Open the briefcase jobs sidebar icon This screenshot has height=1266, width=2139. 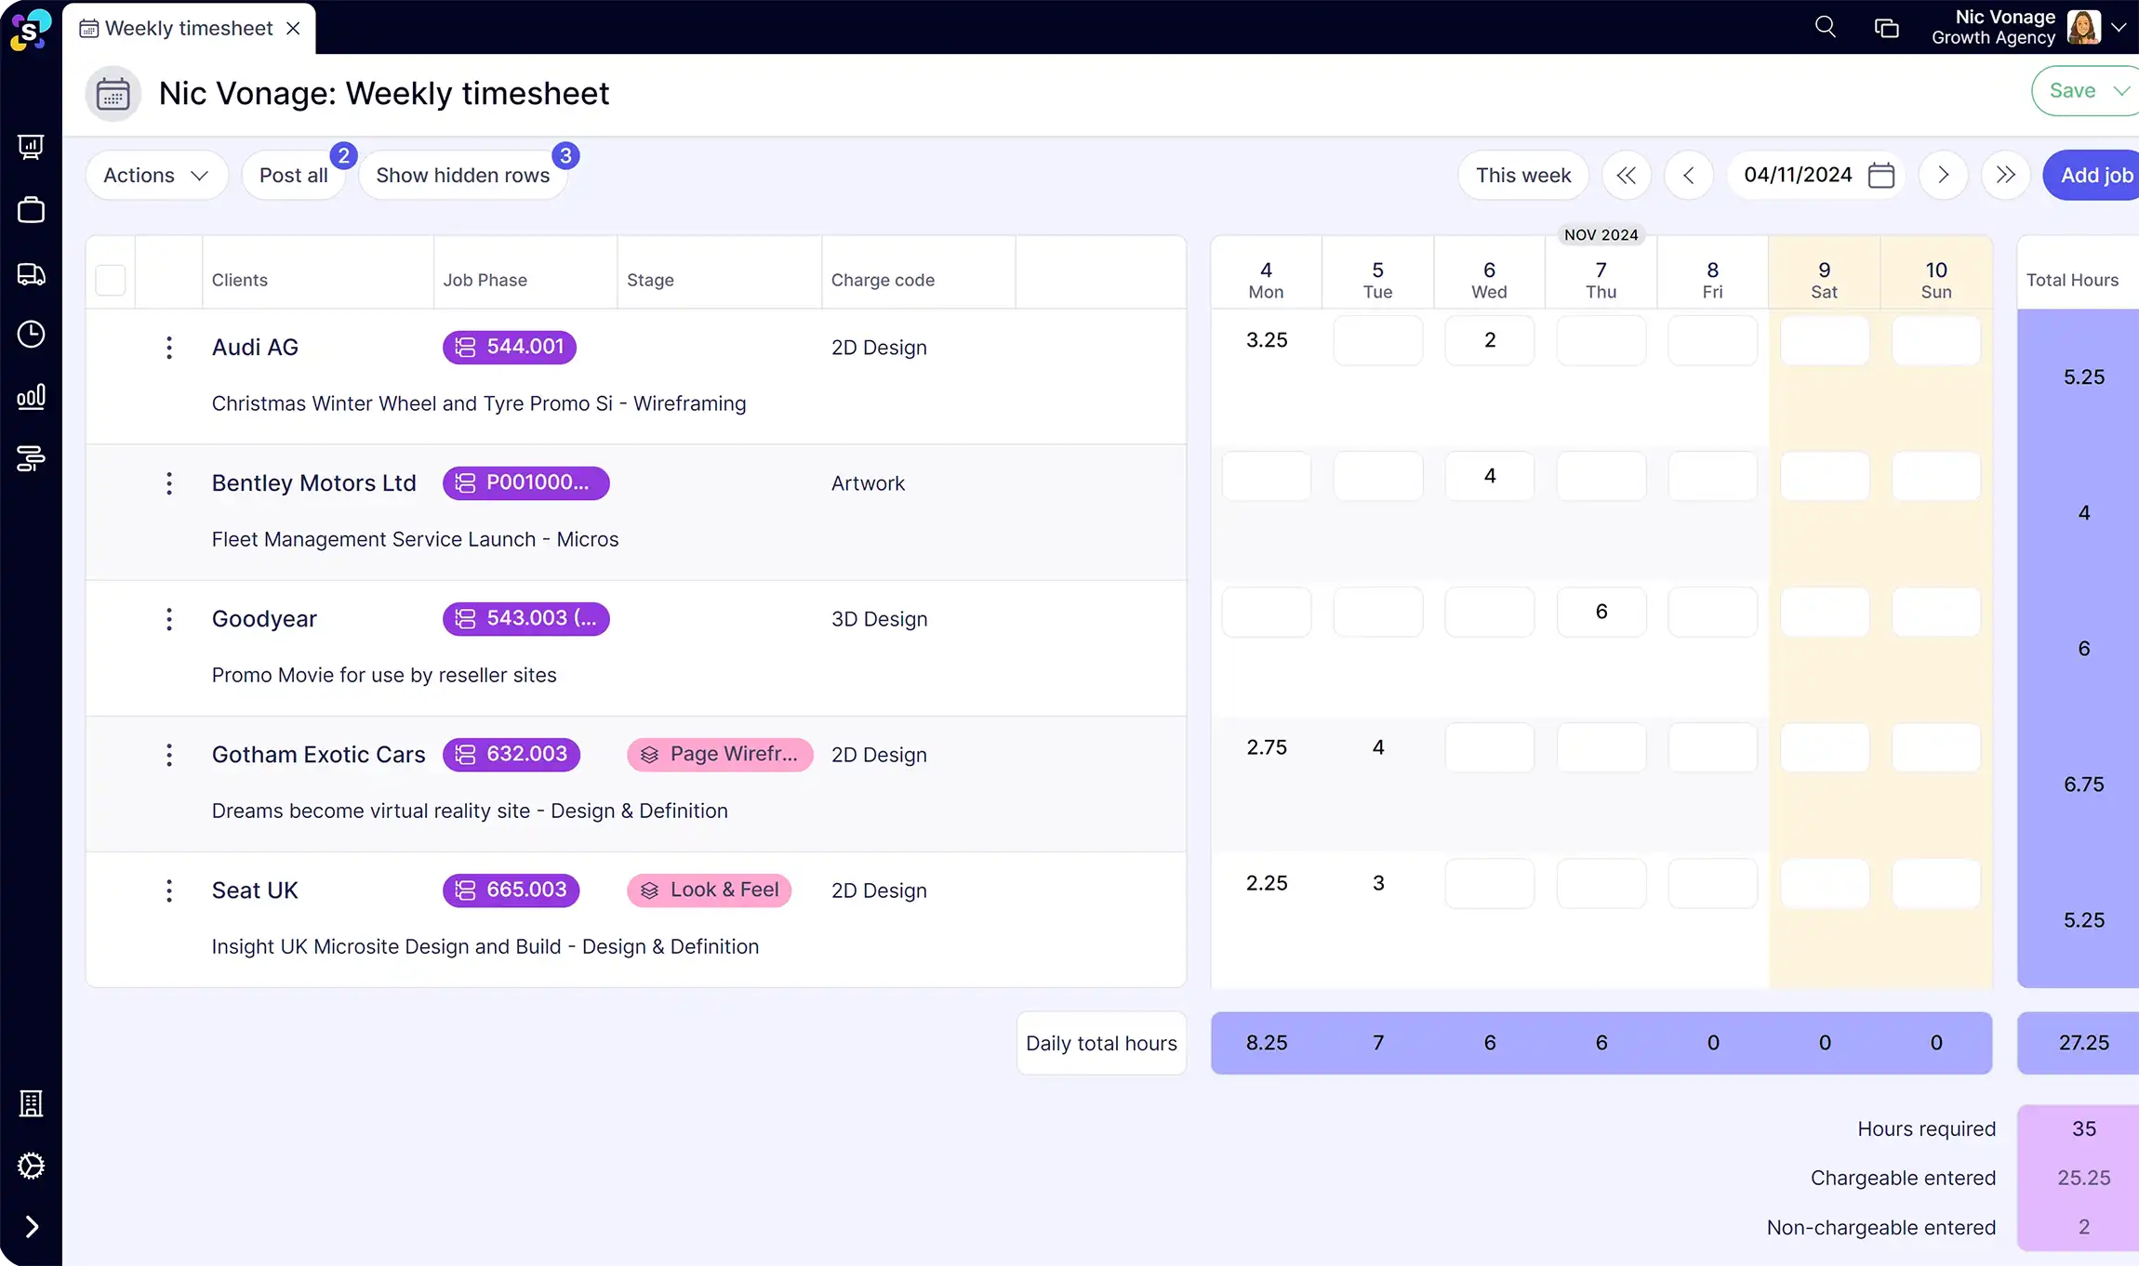coord(31,210)
